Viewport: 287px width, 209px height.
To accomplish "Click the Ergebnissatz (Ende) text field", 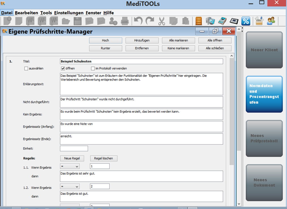I will (142, 139).
